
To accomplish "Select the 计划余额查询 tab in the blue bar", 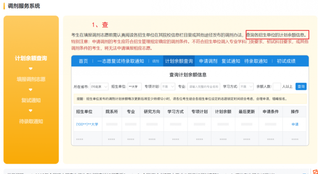I will pyautogui.click(x=179, y=61).
